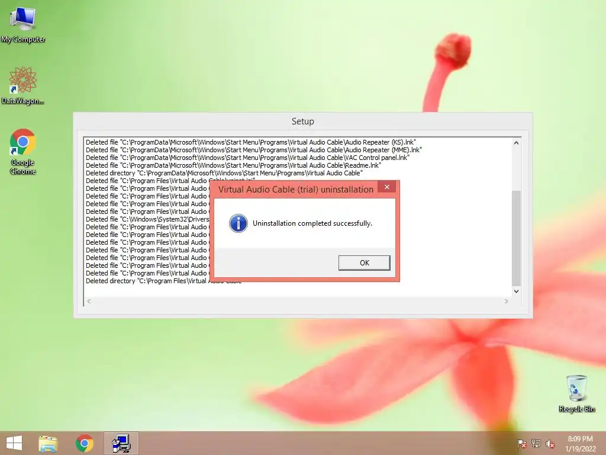
Task: Open the clock showing 8:09 PM
Action: (580, 444)
